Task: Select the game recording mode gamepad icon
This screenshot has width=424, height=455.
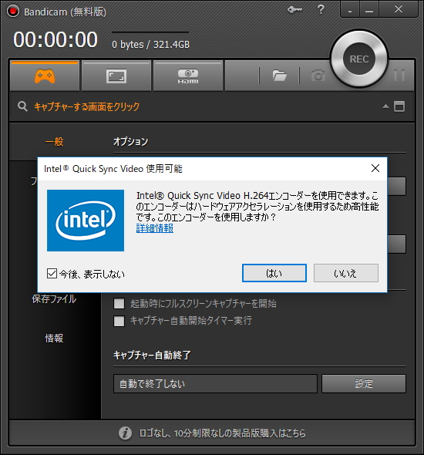Action: pos(45,76)
